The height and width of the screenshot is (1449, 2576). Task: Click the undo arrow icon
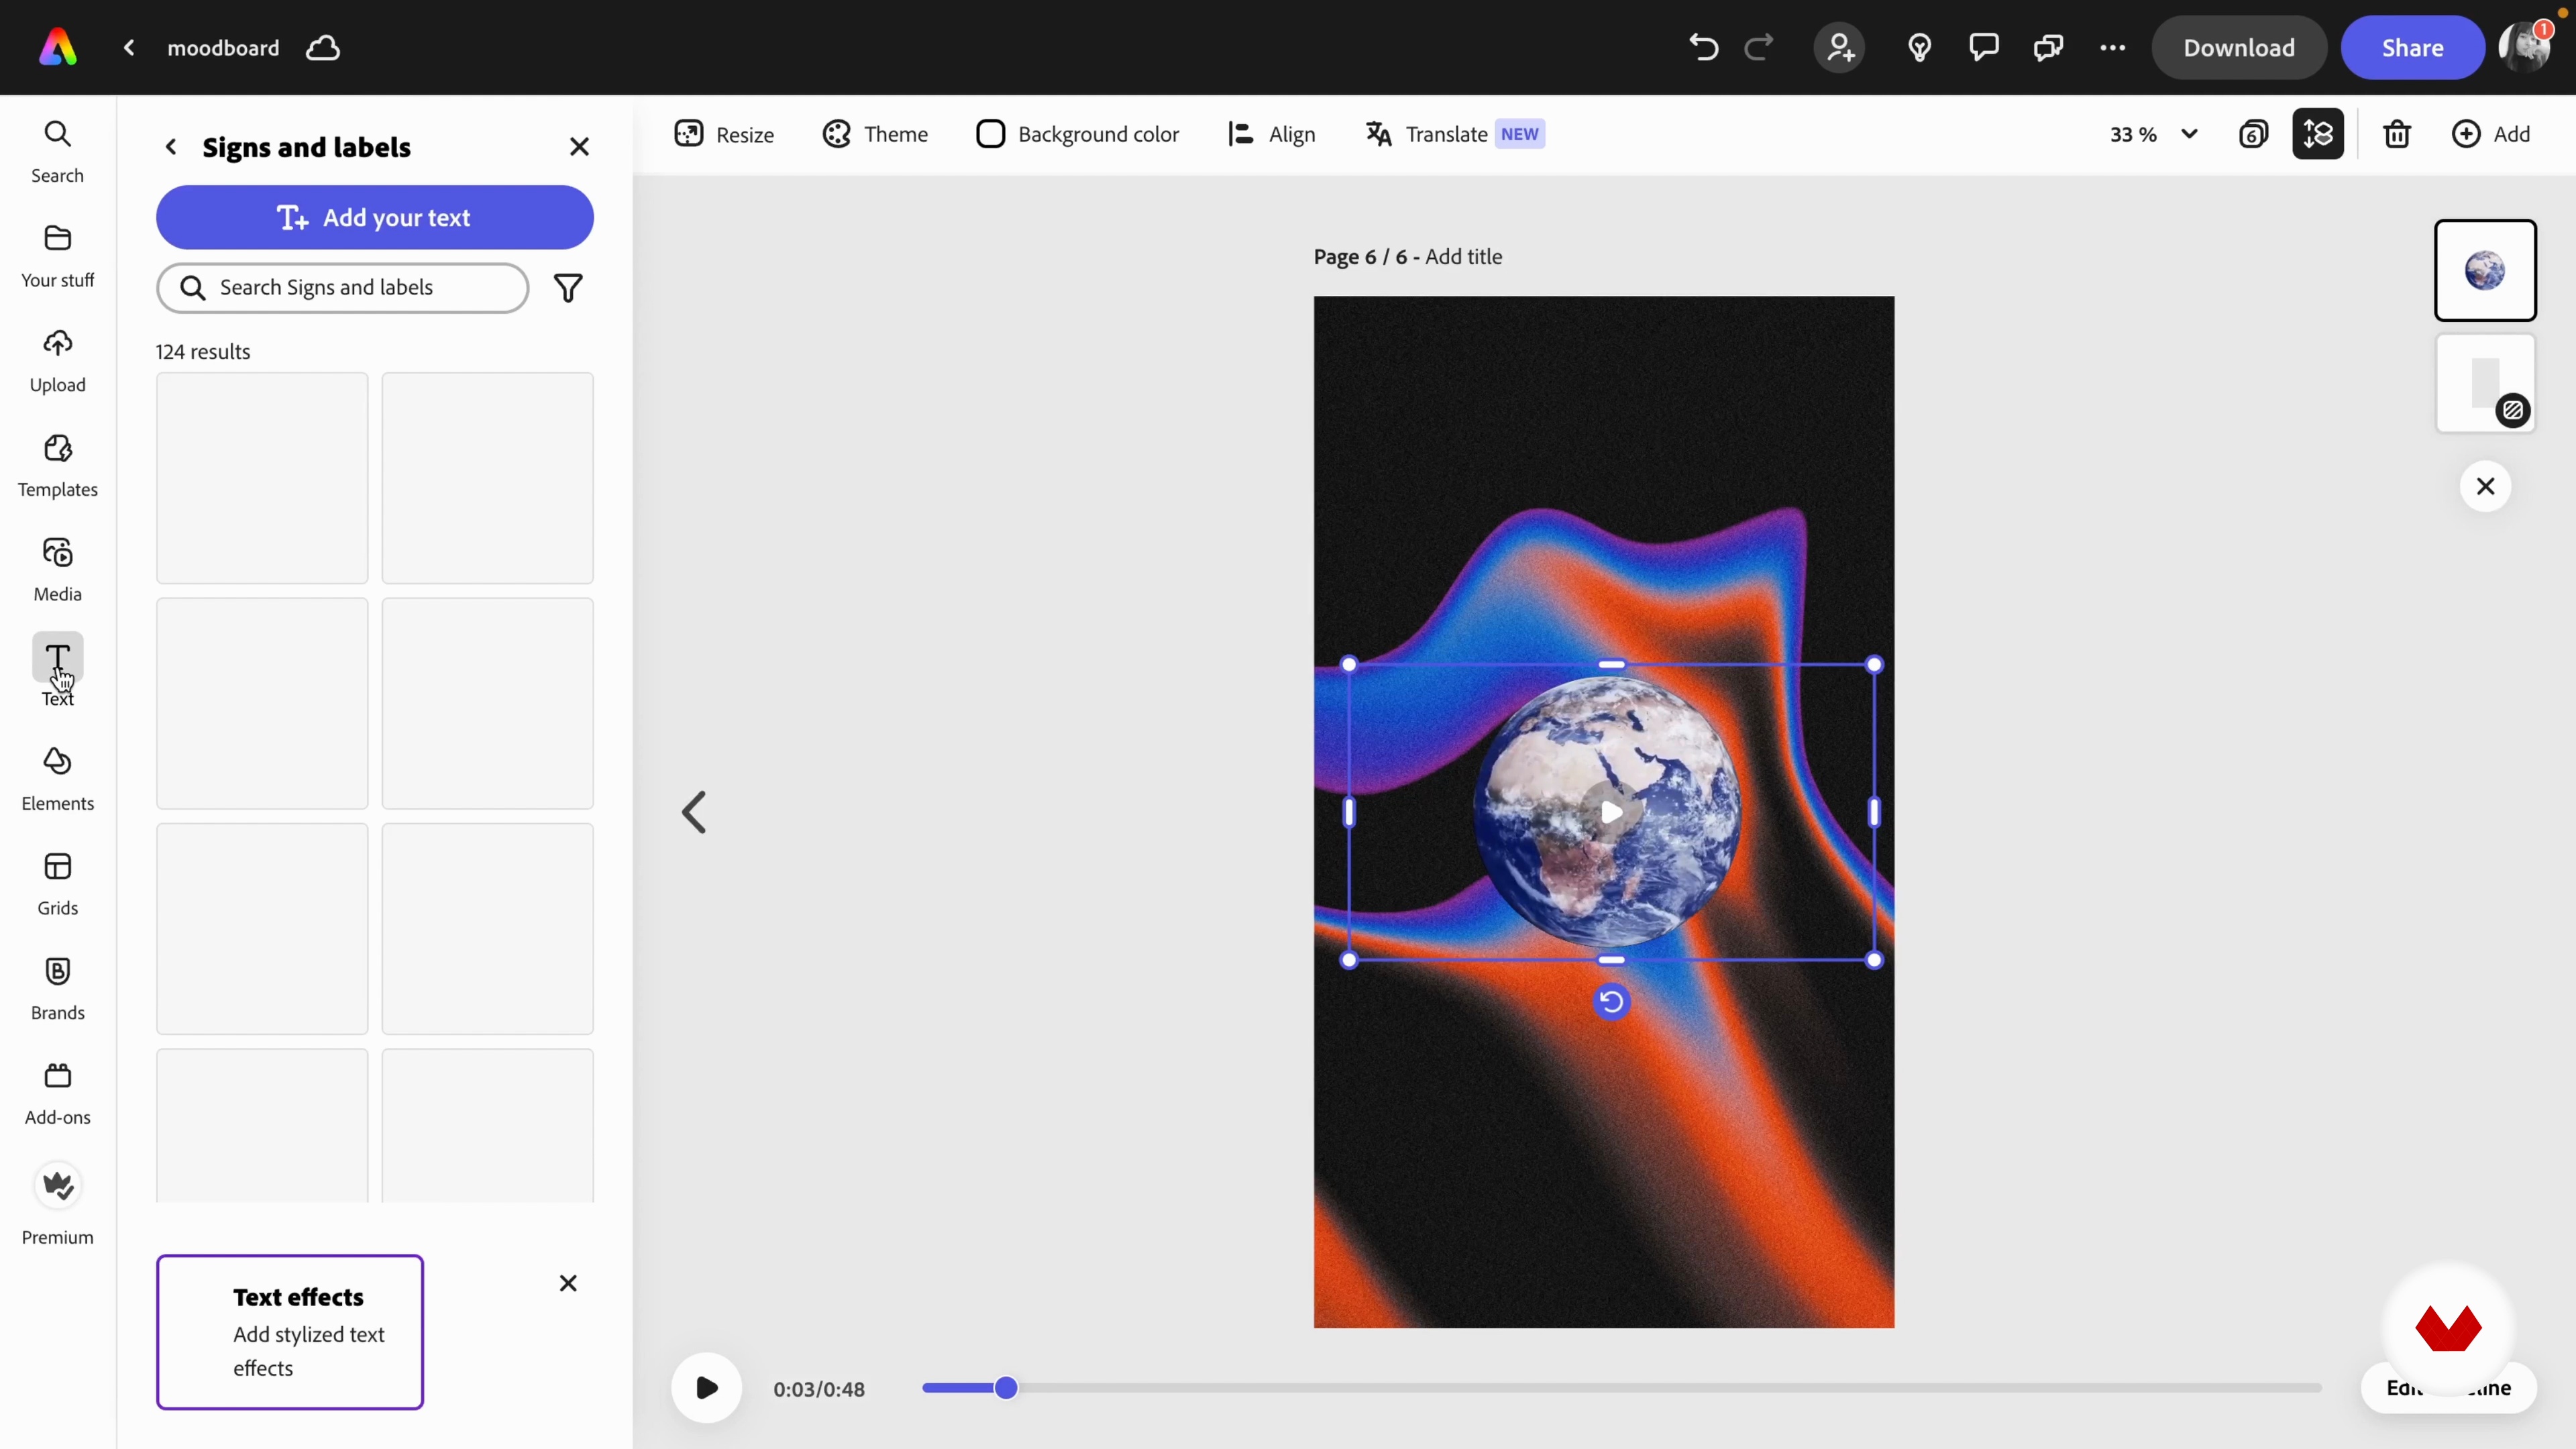(1703, 47)
